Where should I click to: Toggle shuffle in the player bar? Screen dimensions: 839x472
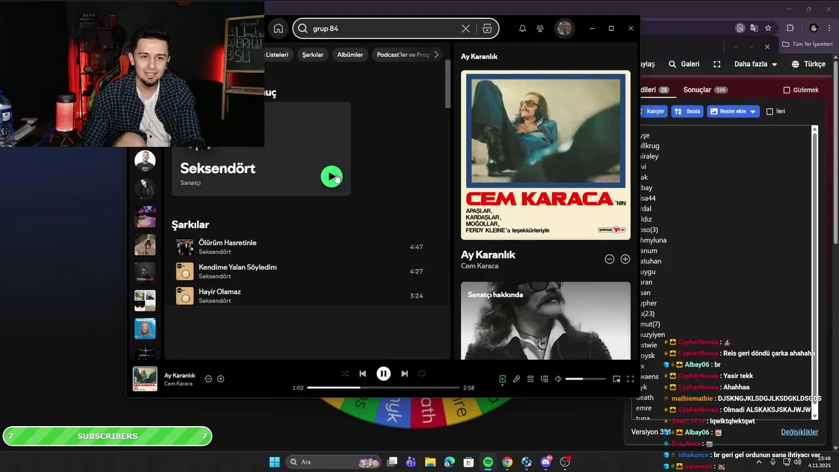[x=345, y=374]
